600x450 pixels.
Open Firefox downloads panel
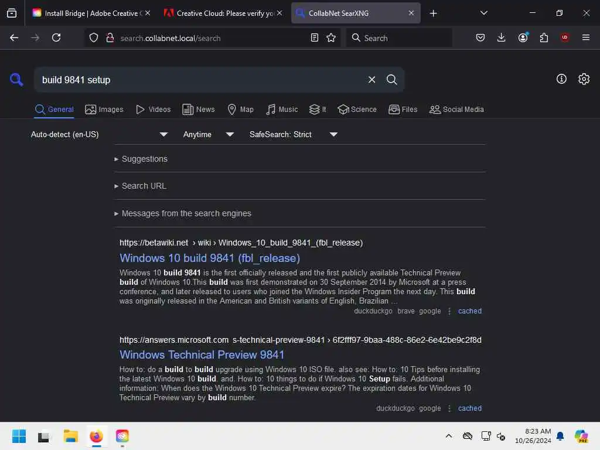coord(501,37)
